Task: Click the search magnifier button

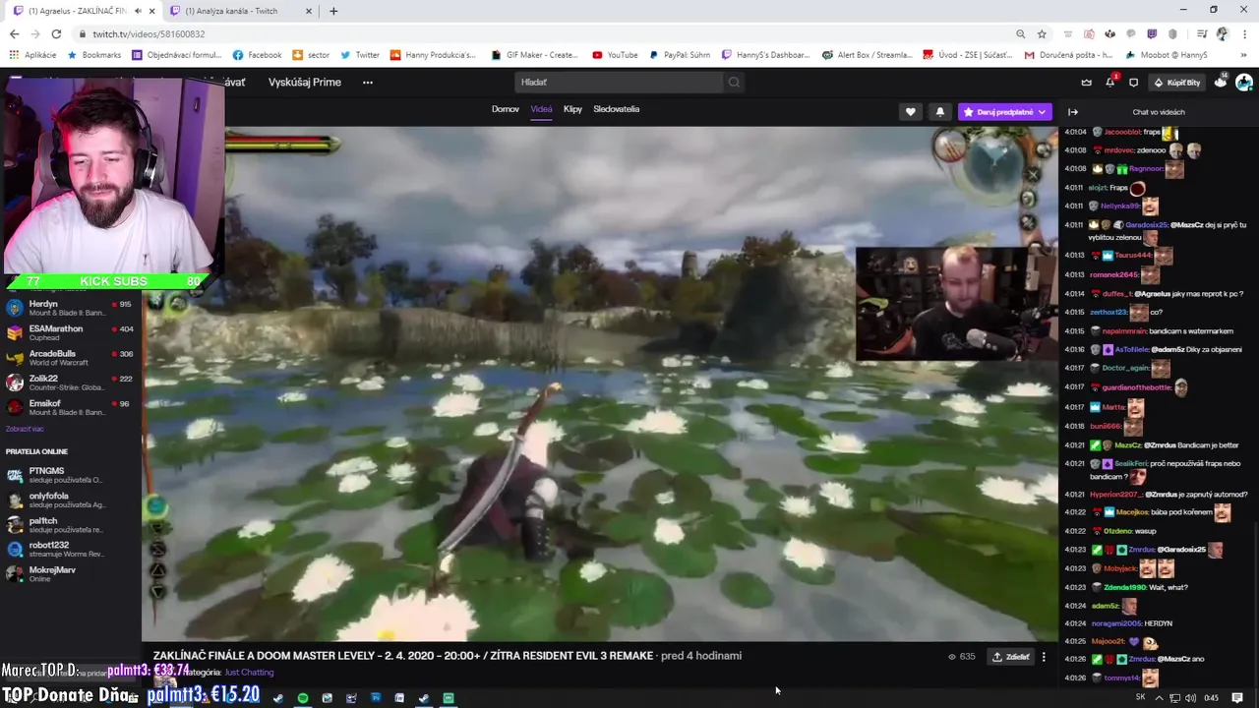Action: click(x=734, y=83)
